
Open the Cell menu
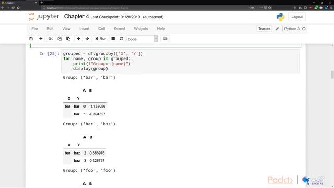pyautogui.click(x=101, y=29)
